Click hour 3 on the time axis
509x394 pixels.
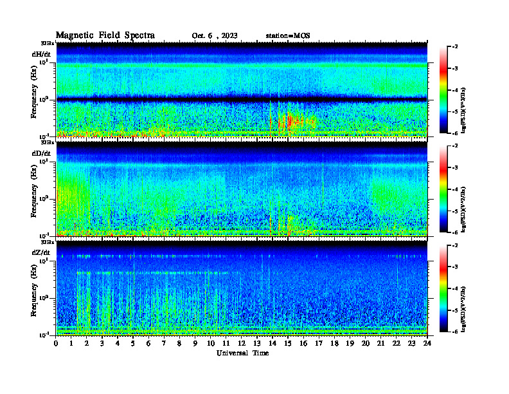point(102,343)
